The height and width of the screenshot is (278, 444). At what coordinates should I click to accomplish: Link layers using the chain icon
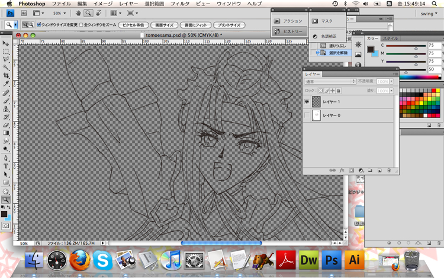click(x=333, y=170)
